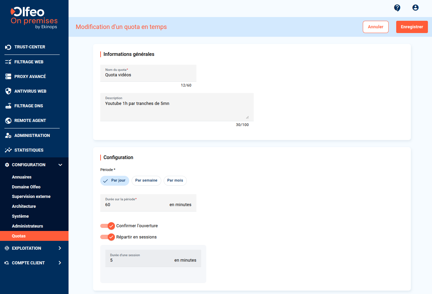Click the Remote Agent globe icon
This screenshot has height=294, width=432.
tap(8, 121)
